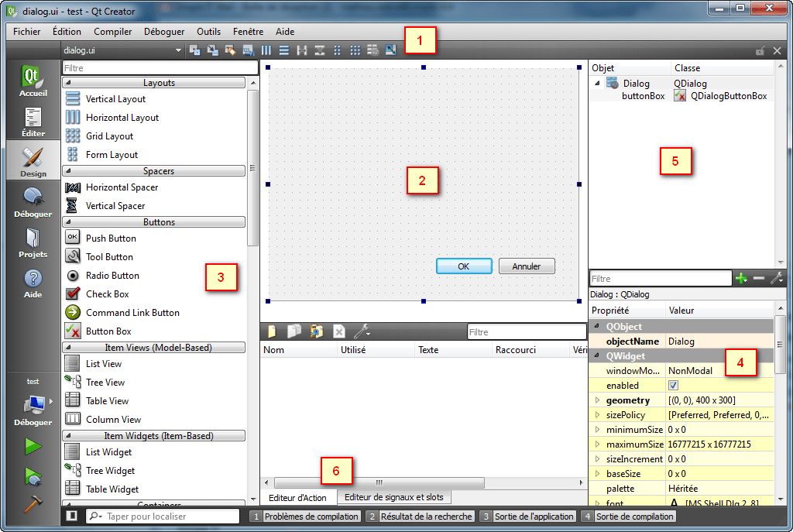The image size is (793, 532).
Task: Open property editor wrench settings
Action: [x=776, y=278]
